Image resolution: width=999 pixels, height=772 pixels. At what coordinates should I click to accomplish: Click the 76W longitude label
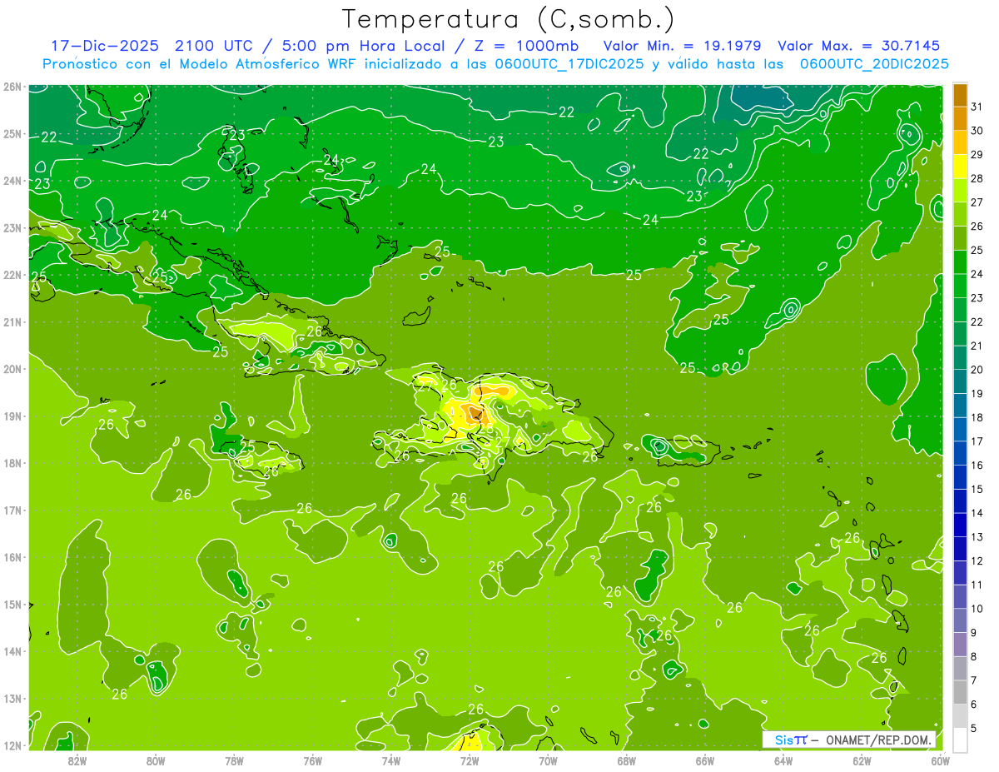pyautogui.click(x=312, y=760)
